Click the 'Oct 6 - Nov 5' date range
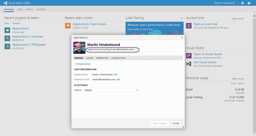Screen dimensions: 256x136 [x=237, y=84]
